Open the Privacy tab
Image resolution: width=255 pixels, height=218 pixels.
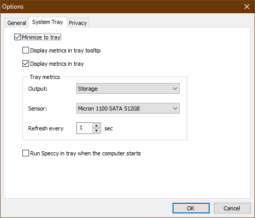(x=78, y=23)
